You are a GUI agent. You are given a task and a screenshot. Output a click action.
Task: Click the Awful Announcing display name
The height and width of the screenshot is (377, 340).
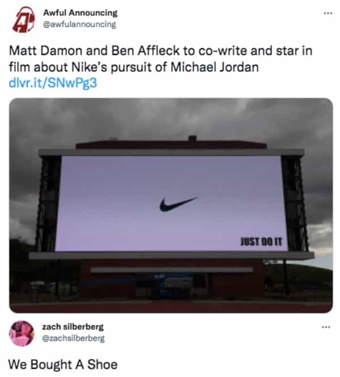pos(80,12)
